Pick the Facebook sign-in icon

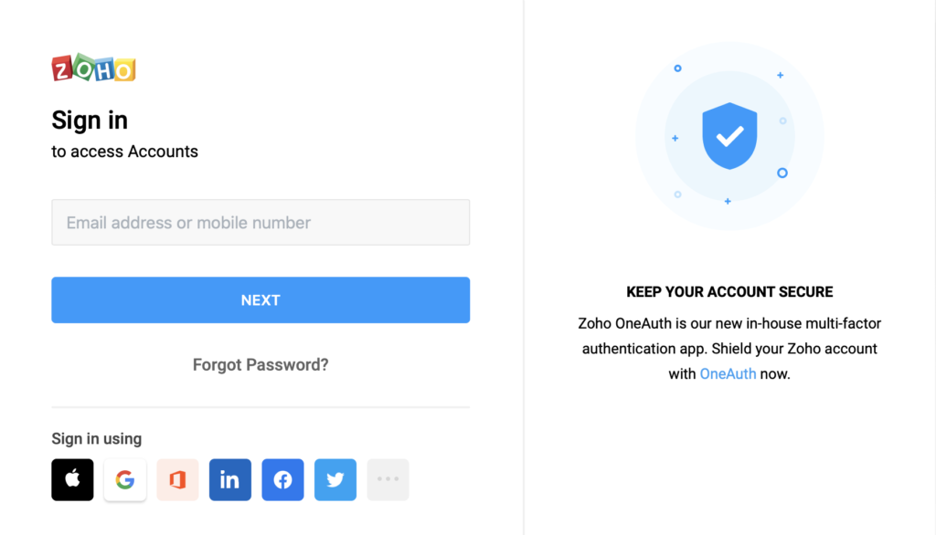point(282,479)
